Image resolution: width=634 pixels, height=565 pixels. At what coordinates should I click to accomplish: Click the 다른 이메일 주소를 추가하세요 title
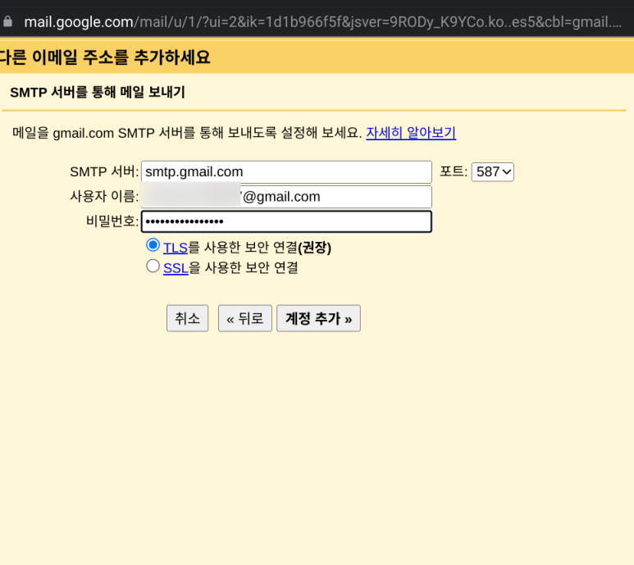105,57
